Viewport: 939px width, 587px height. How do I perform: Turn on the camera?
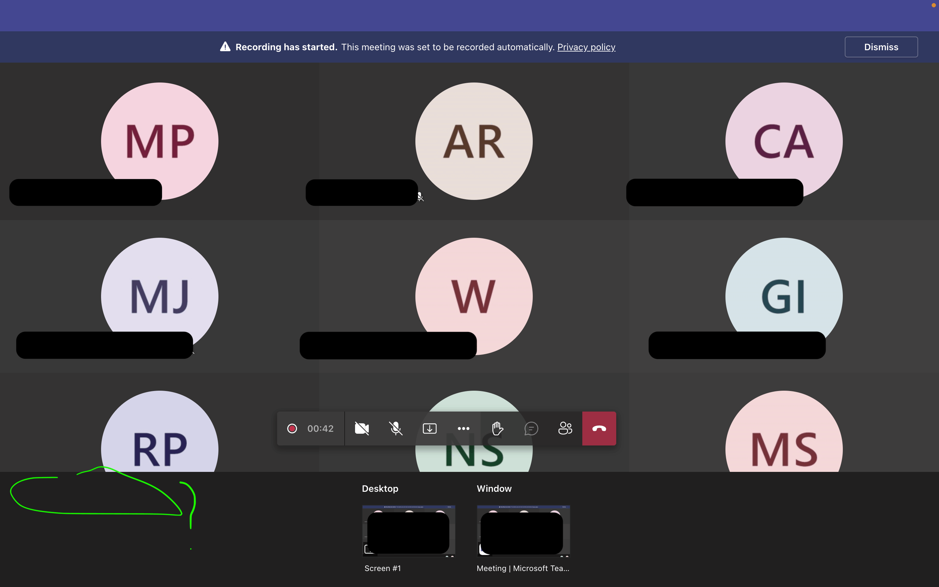point(362,429)
